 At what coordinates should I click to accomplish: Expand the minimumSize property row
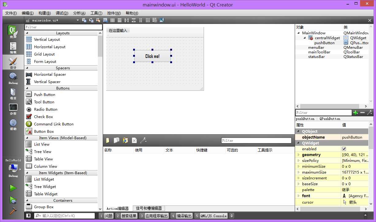click(x=298, y=166)
